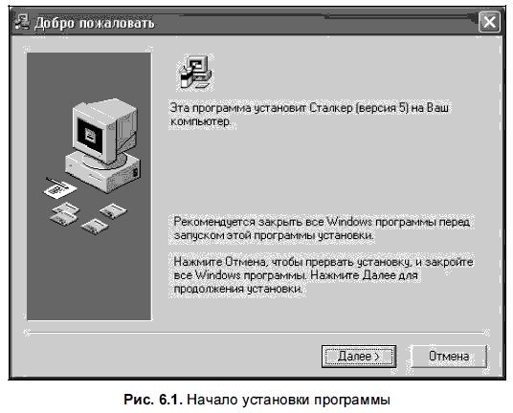Click the 'Нажмите Отмена, чтобы прервать' paragraph
The width and height of the screenshot is (513, 413).
(x=323, y=275)
